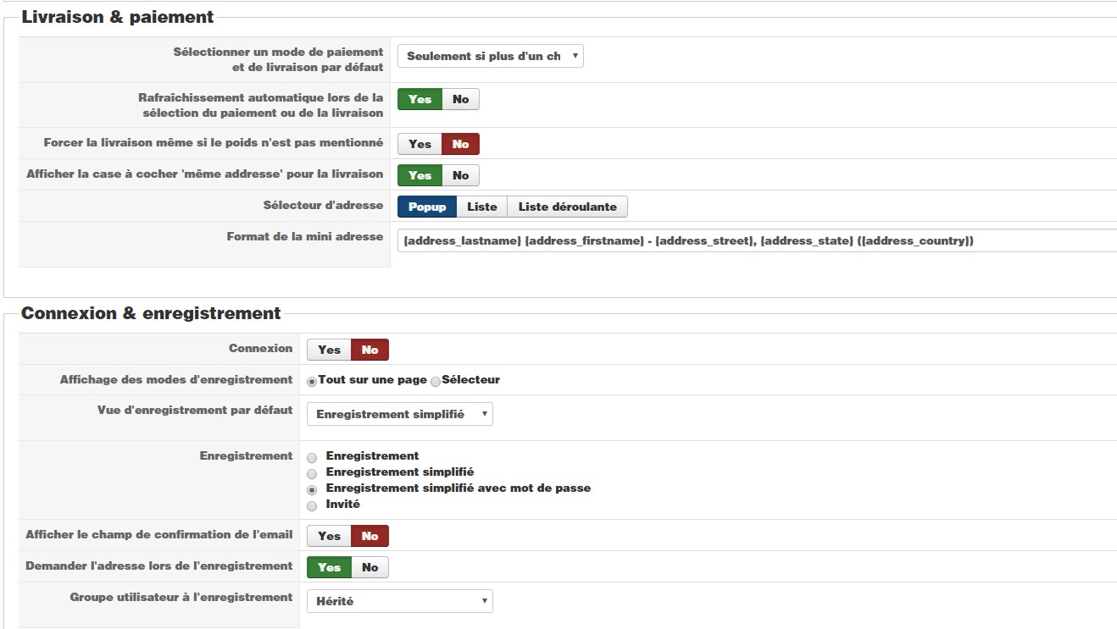The height and width of the screenshot is (629, 1117).
Task: Choose Liste déroulante address selector
Action: (x=567, y=207)
